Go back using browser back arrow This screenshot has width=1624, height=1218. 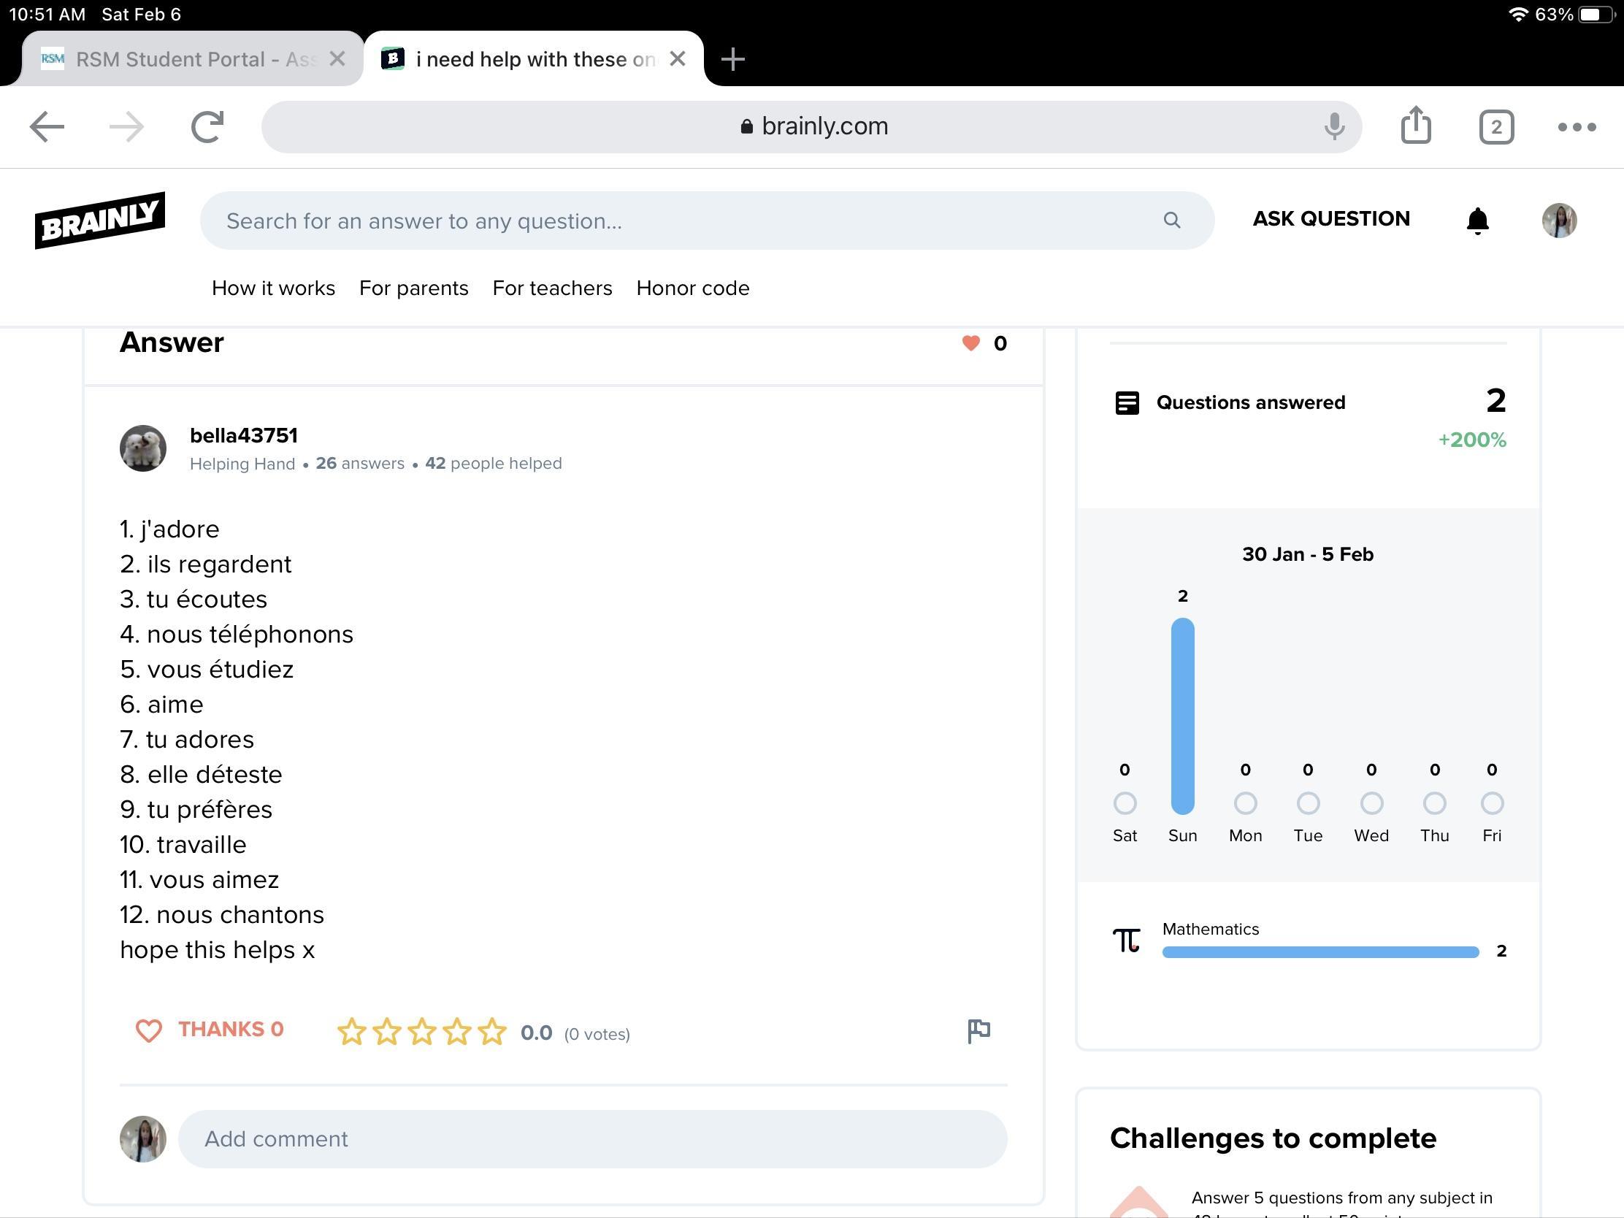pos(47,127)
